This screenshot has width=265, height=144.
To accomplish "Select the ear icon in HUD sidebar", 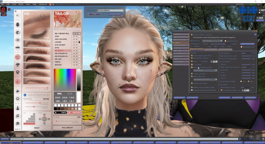I will 17,82.
